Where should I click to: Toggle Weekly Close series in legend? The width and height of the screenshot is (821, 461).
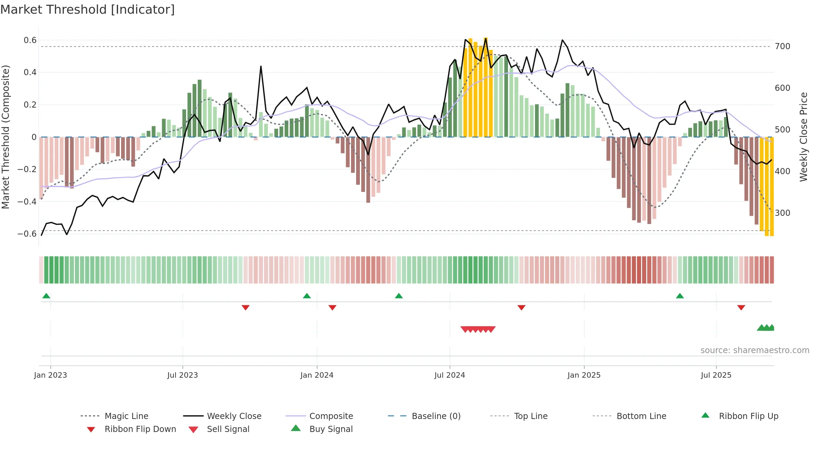pyautogui.click(x=222, y=416)
